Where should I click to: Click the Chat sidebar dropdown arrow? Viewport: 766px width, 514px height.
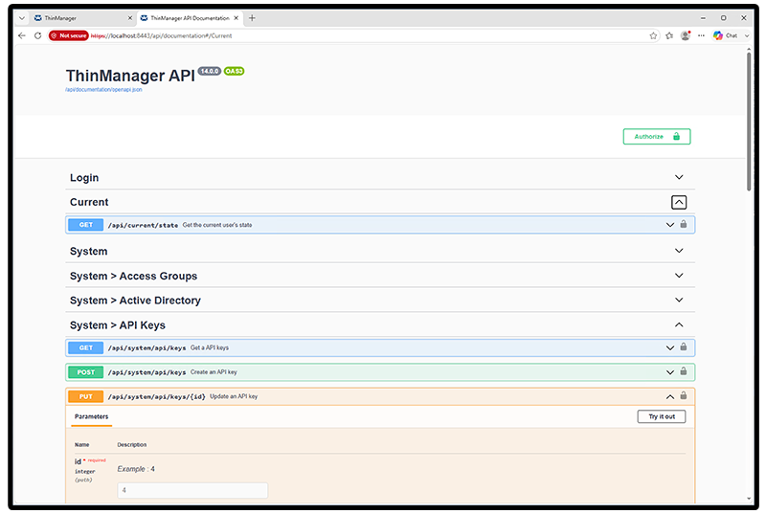(x=747, y=35)
